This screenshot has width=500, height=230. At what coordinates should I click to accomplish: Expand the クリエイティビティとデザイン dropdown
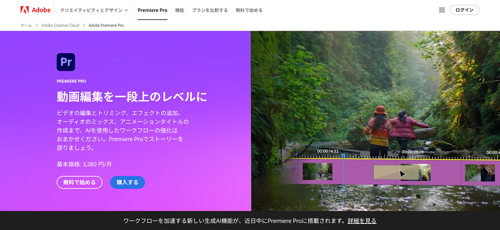pos(94,10)
